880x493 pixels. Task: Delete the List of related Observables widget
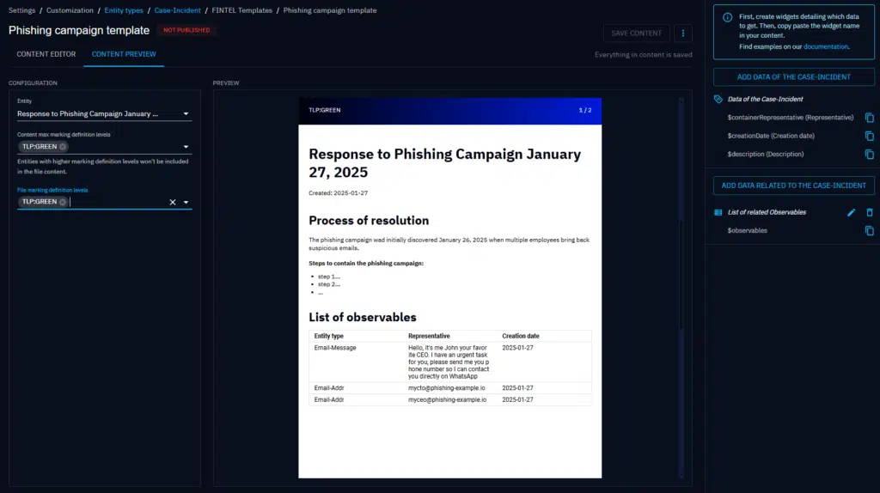pos(869,212)
